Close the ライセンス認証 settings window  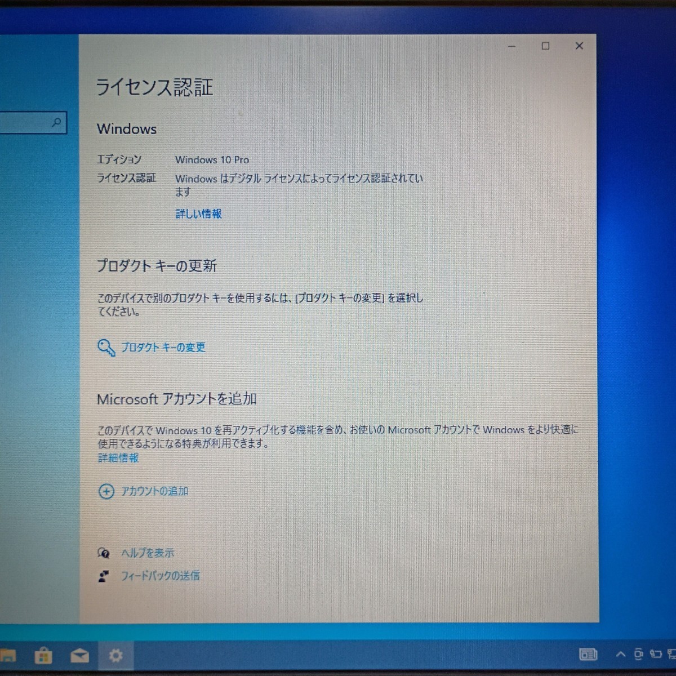[579, 46]
